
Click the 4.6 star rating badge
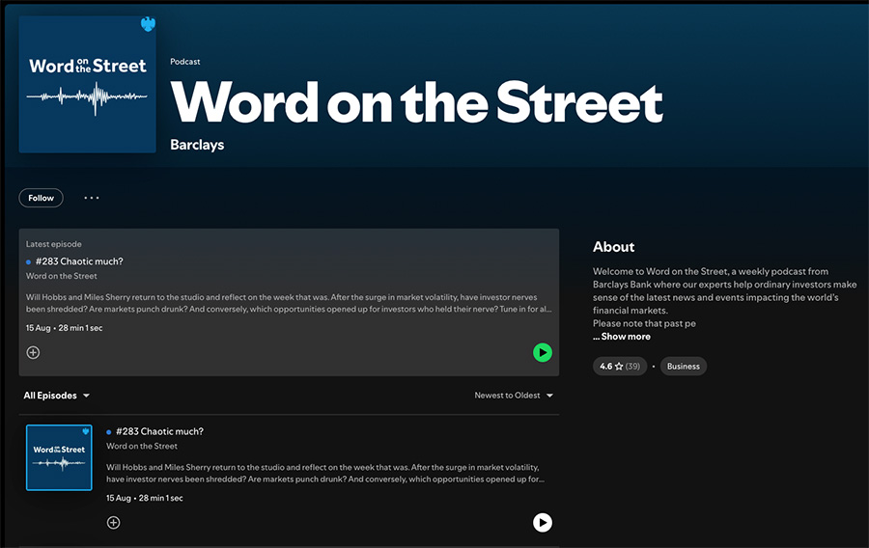point(620,367)
